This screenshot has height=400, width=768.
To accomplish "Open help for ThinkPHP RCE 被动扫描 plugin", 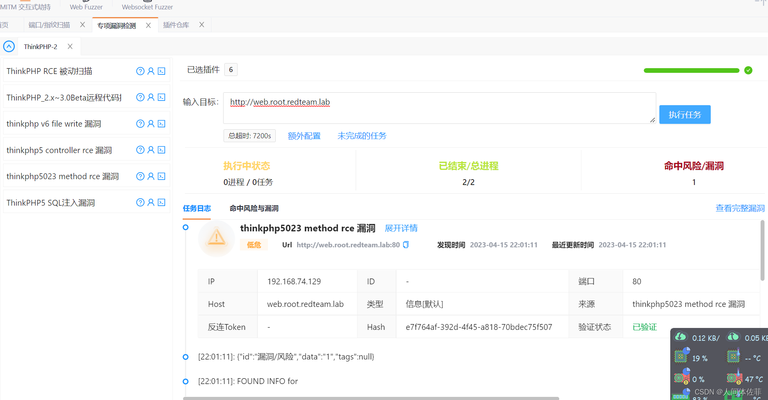I will tap(140, 71).
